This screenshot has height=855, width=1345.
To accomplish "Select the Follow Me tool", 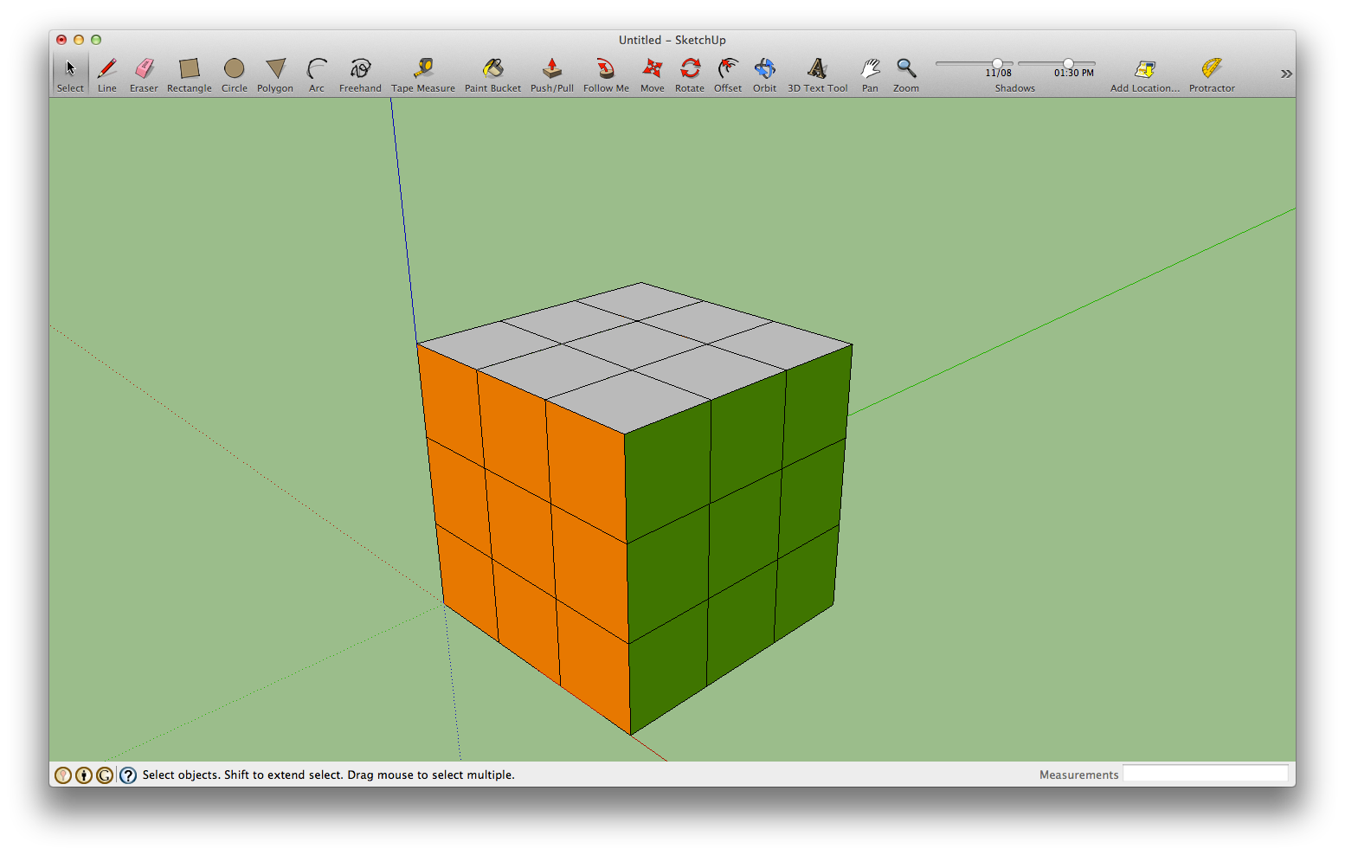I will click(606, 69).
